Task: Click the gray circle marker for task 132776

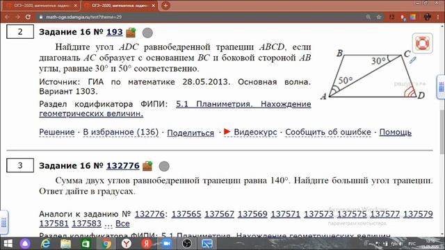Action: click(x=164, y=167)
